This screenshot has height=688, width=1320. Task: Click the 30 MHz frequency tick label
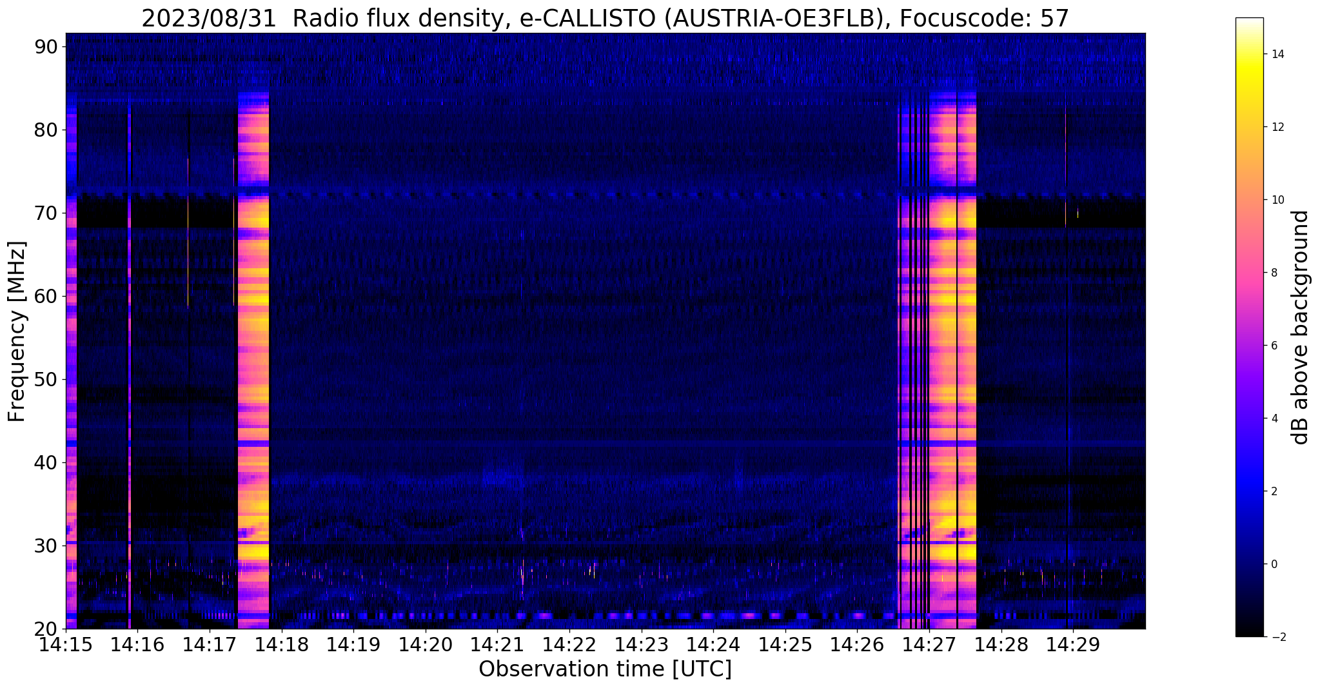(46, 545)
